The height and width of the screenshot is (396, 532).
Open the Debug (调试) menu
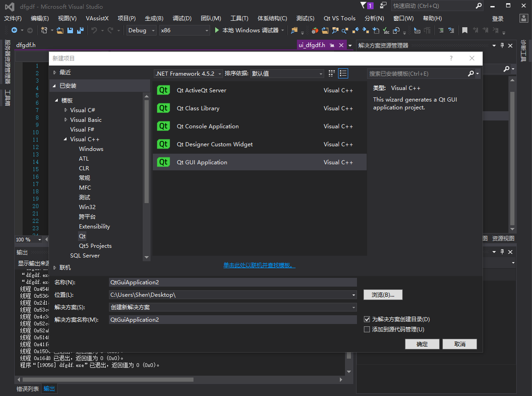pos(182,18)
